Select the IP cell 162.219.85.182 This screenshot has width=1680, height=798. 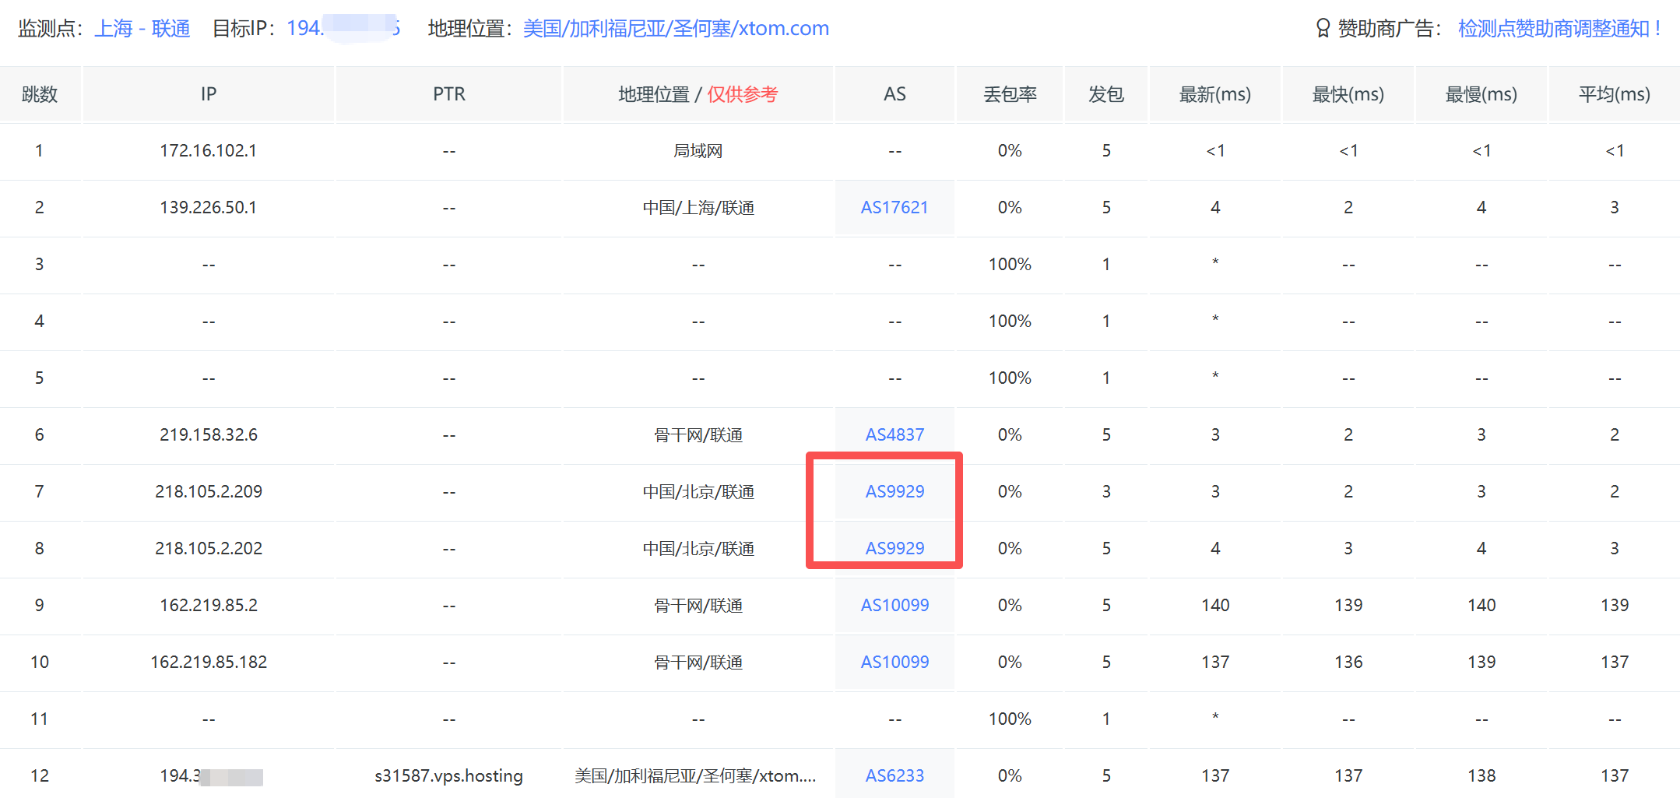(x=209, y=663)
